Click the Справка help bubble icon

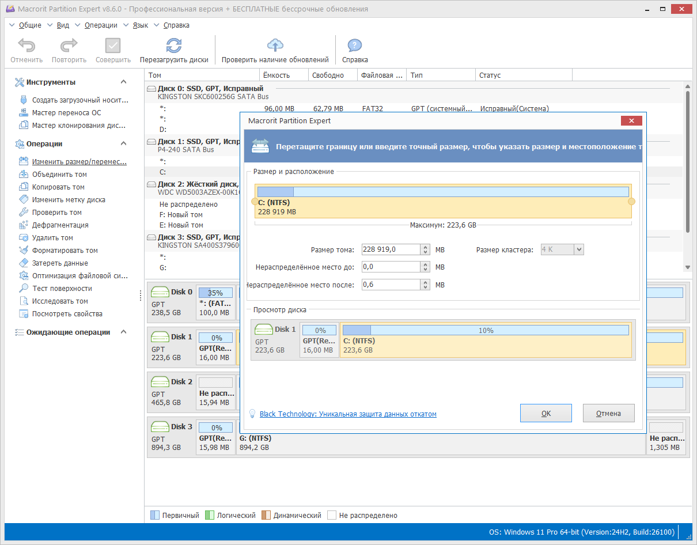point(355,46)
